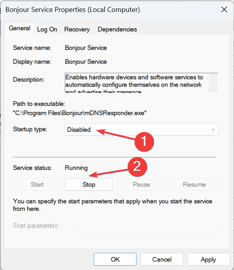Click the disabled Start button
The image size is (234, 270).
(37, 184)
